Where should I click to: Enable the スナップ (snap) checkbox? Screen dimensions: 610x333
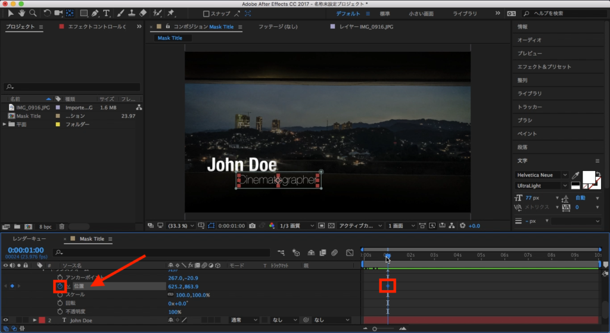point(206,13)
